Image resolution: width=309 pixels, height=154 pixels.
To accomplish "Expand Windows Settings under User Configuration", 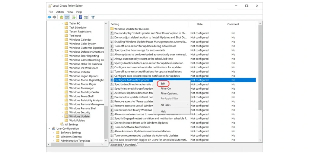I will 54,137.
